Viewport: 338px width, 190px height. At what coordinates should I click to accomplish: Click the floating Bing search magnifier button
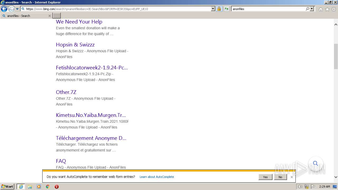click(315, 163)
